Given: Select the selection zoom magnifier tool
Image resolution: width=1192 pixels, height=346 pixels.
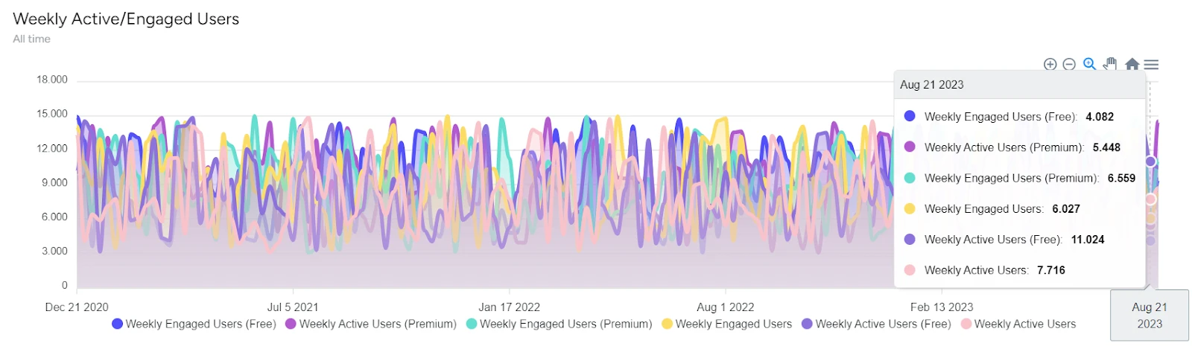Looking at the screenshot, I should (x=1089, y=64).
